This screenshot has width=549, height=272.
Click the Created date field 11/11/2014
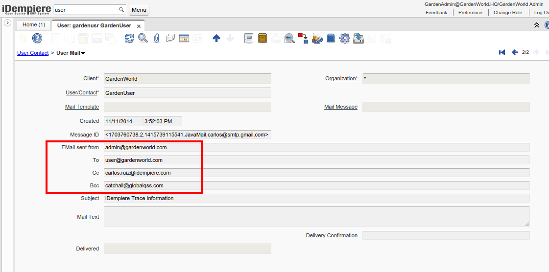point(123,121)
